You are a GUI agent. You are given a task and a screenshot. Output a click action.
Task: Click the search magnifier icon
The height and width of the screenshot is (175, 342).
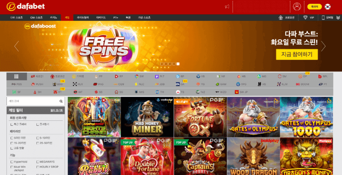[61, 101]
